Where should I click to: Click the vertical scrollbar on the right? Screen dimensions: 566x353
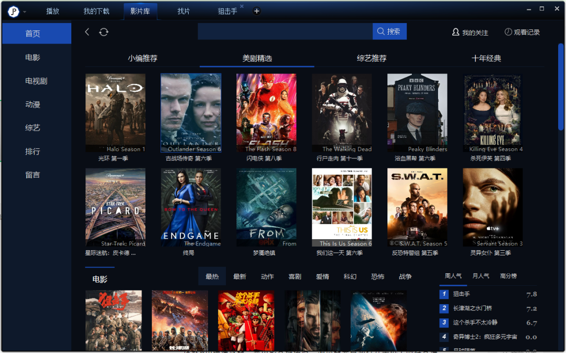pos(561,87)
